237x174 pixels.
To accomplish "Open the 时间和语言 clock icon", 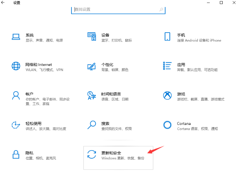I will pos(92,95).
